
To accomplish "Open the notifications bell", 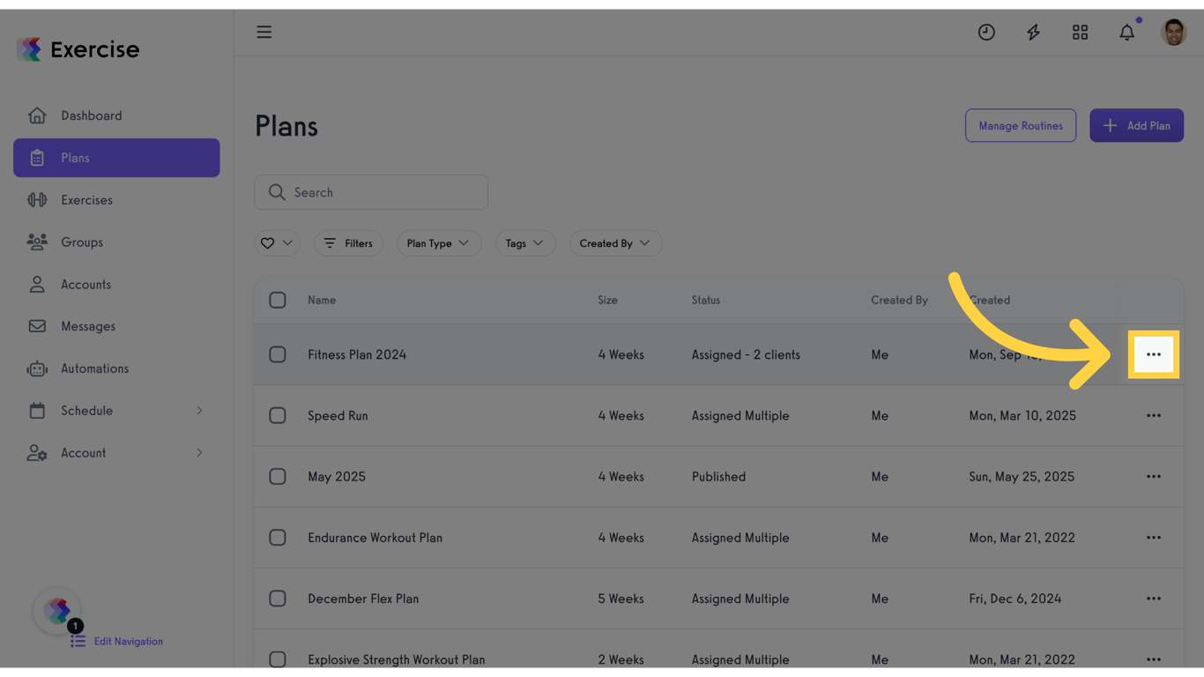I will (x=1126, y=33).
